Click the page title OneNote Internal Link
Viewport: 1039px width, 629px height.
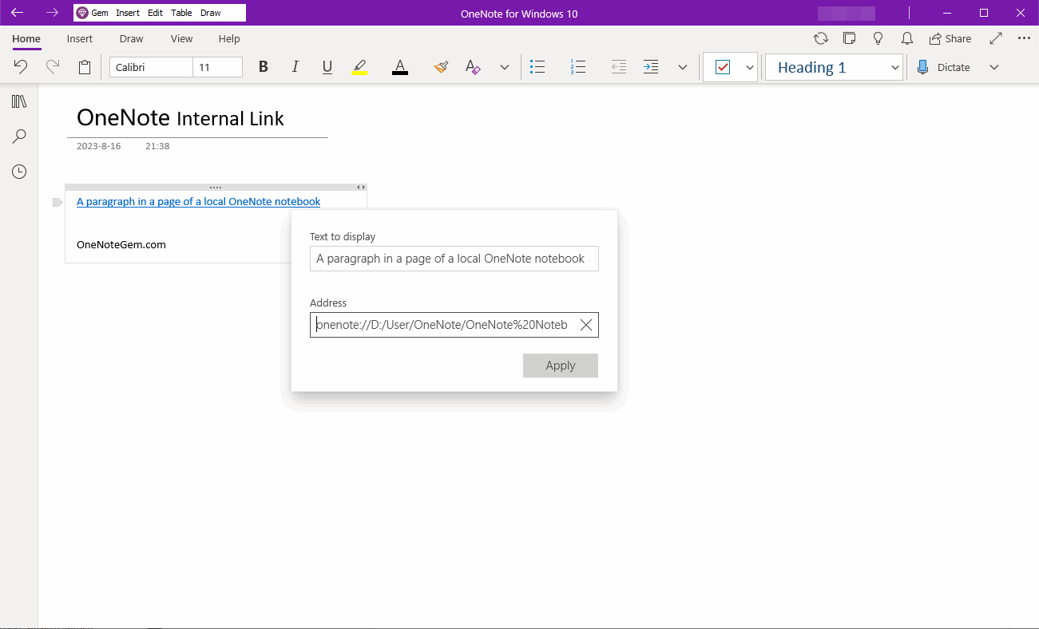[x=180, y=118]
